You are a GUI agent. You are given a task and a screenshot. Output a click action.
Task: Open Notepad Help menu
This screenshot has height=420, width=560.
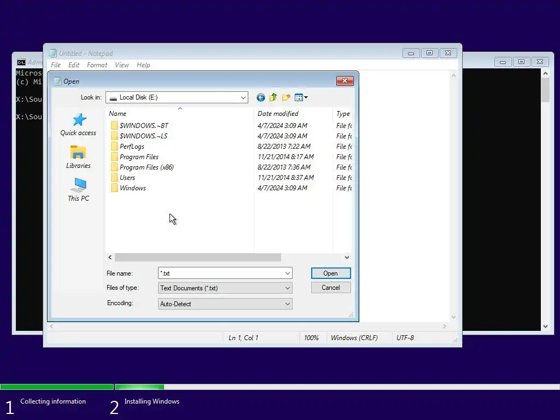pos(143,65)
